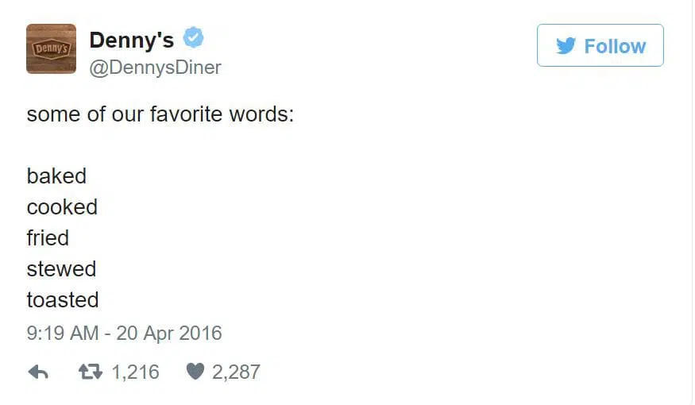
Task: Click the word 'fried' in tweet
Action: (x=48, y=238)
